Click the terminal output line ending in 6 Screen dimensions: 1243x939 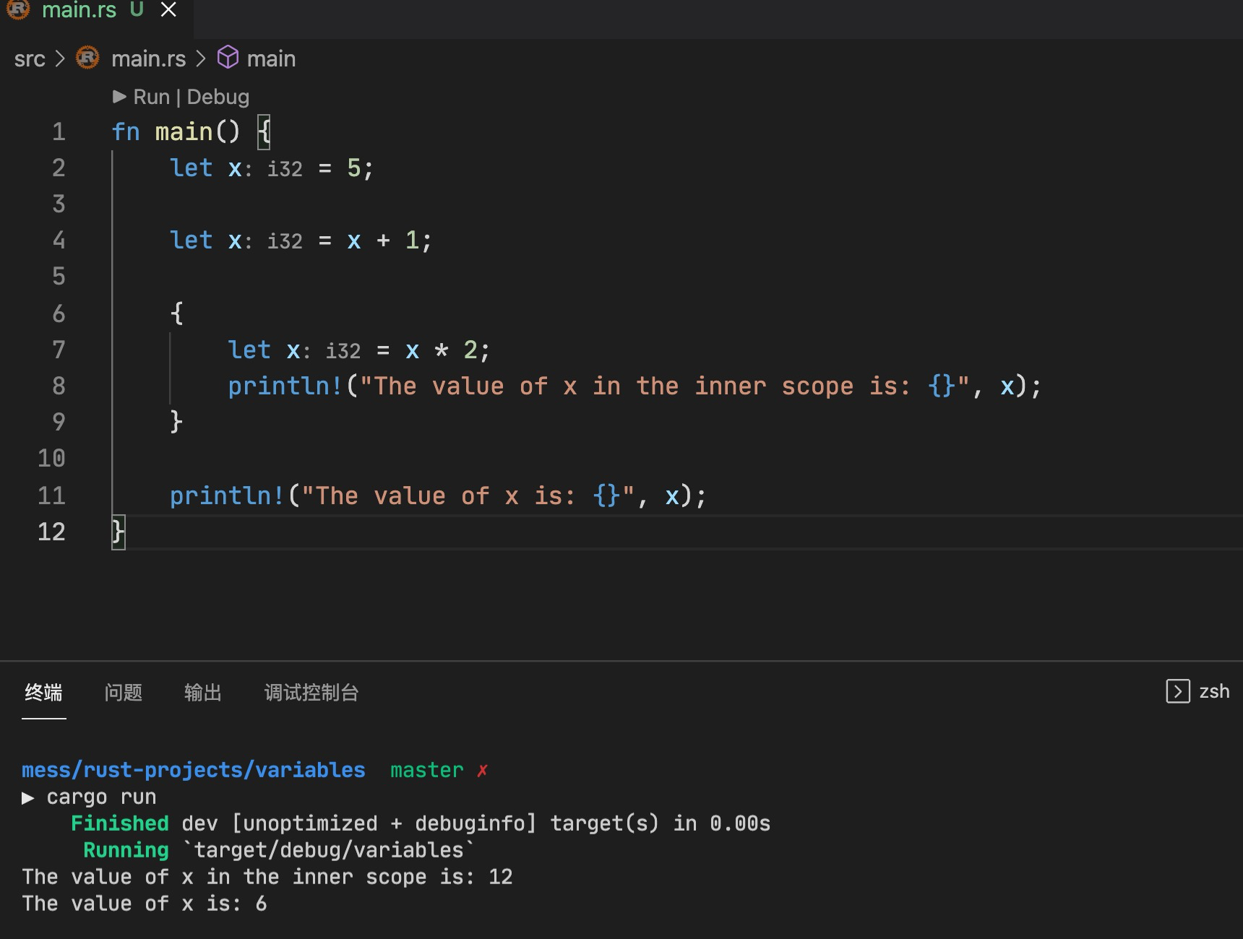point(145,904)
